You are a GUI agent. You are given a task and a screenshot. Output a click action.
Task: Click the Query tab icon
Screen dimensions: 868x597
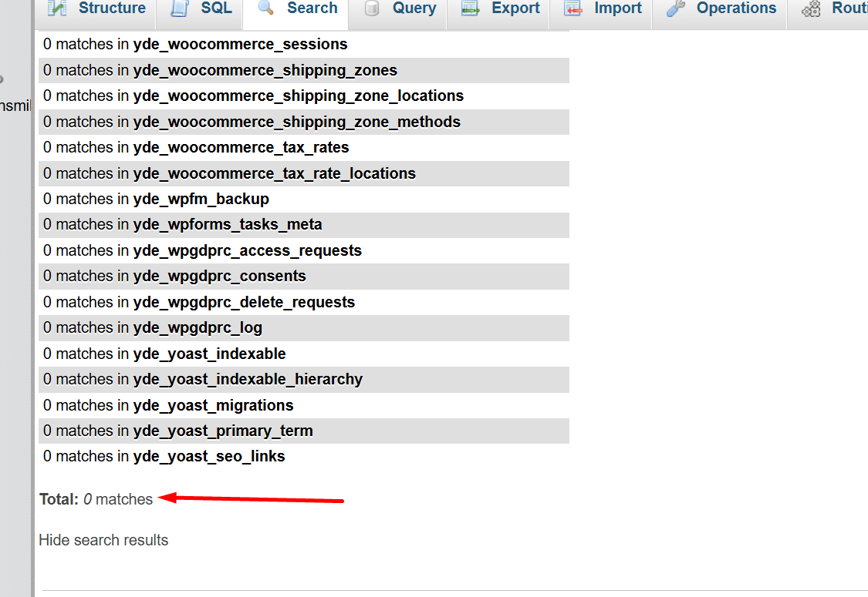pos(372,8)
